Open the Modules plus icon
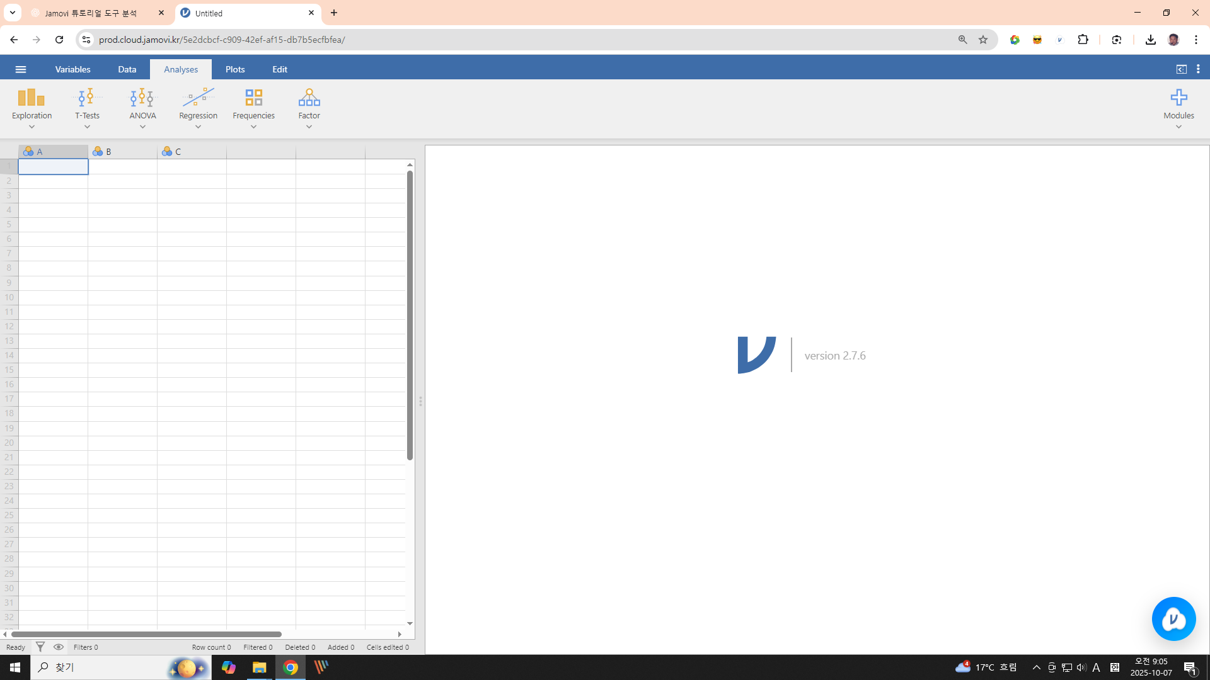The height and width of the screenshot is (680, 1210). click(x=1178, y=98)
